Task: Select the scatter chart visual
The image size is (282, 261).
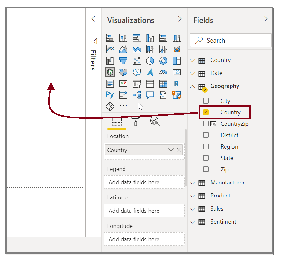Action: click(x=137, y=61)
